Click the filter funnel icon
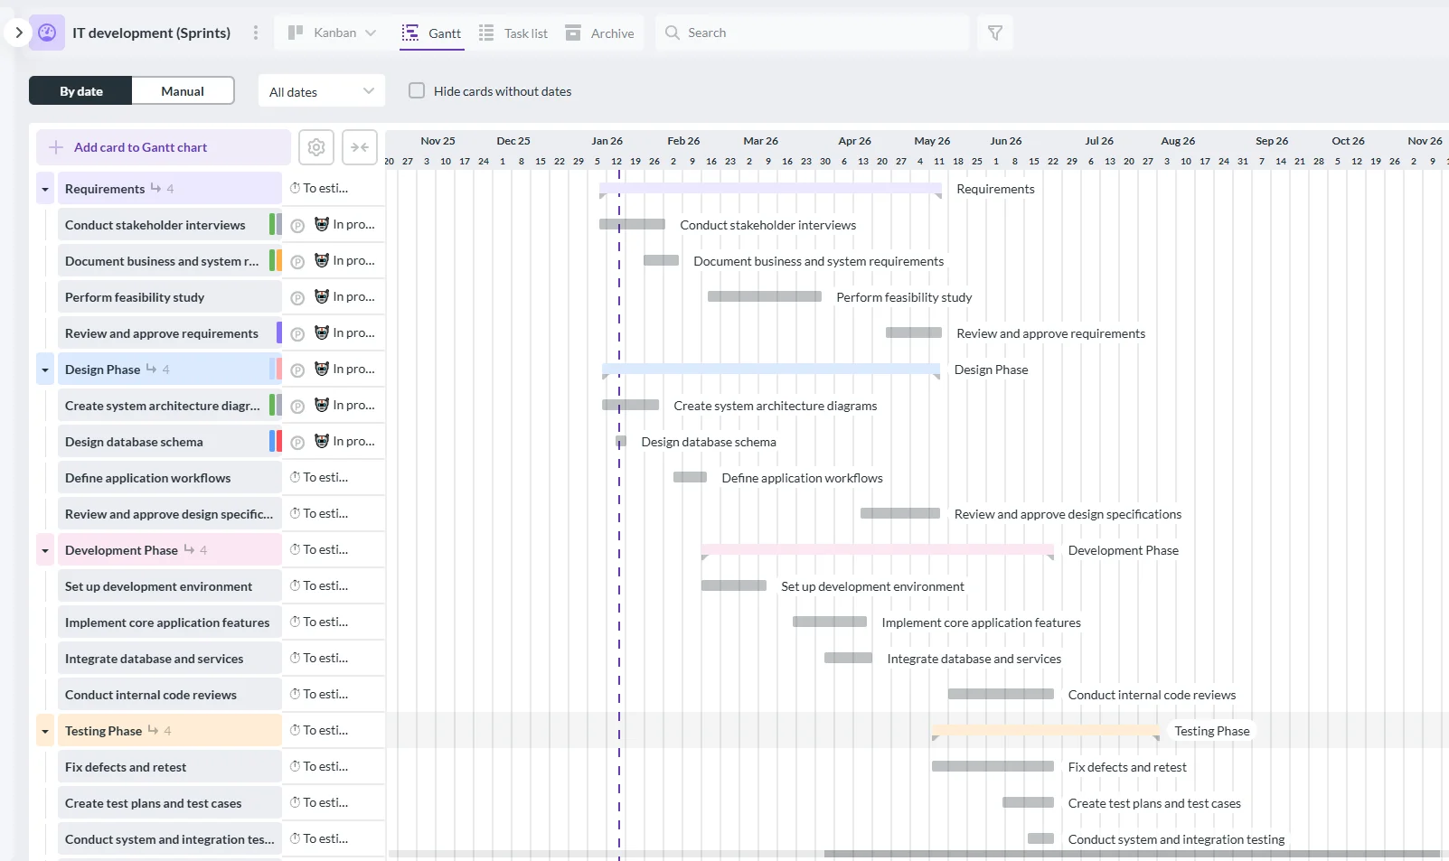Image resolution: width=1449 pixels, height=861 pixels. point(995,33)
